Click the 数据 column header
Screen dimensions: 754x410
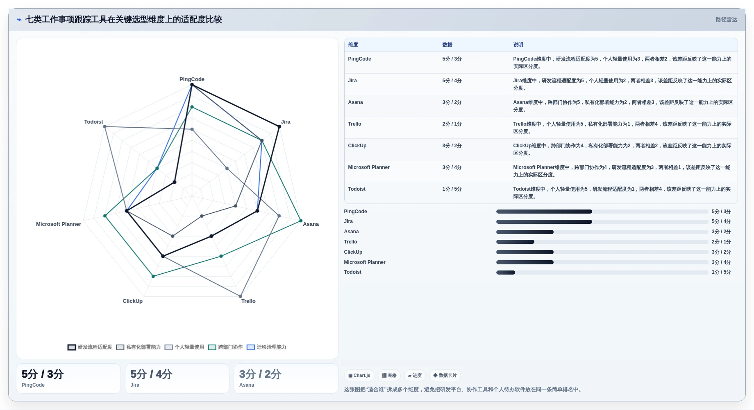(447, 45)
